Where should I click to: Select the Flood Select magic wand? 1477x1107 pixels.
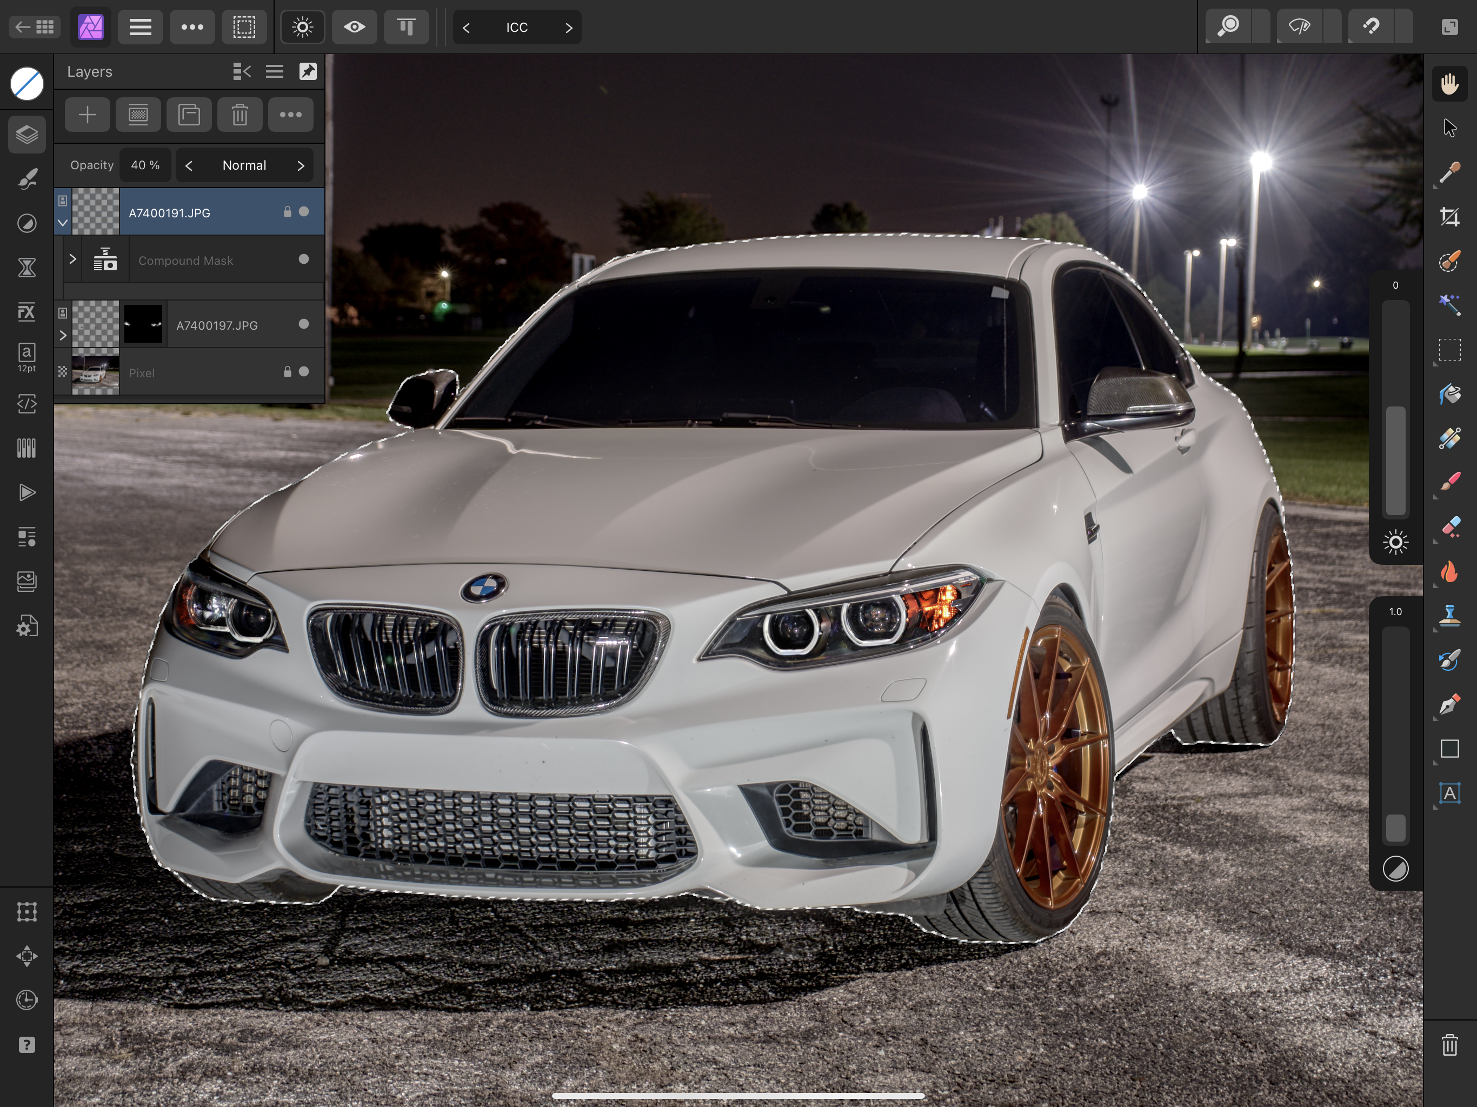(x=1449, y=305)
